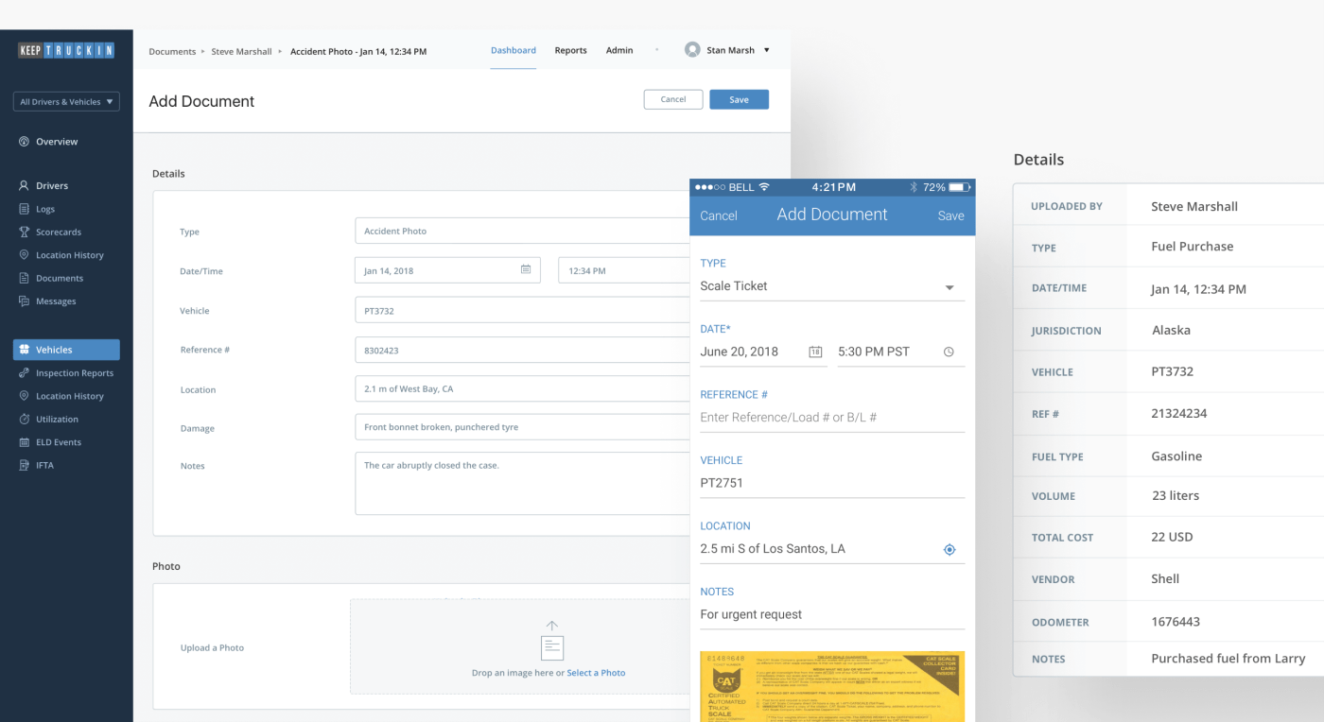Tap the location crosshair icon in the mobile form
1324x722 pixels.
(x=949, y=548)
